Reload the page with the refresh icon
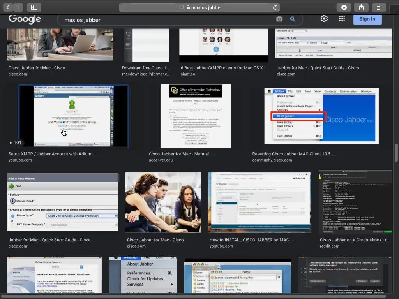 coord(275,7)
